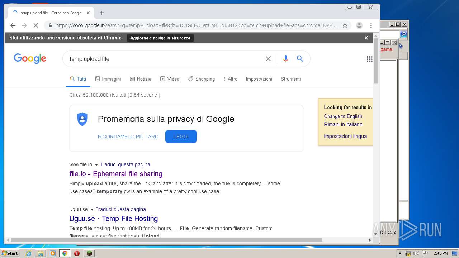Open the red Opera taskbar icon
This screenshot has height=258, width=459.
[x=77, y=253]
